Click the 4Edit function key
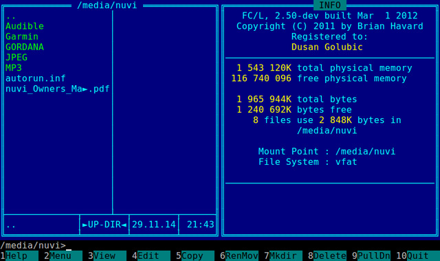 click(151, 256)
